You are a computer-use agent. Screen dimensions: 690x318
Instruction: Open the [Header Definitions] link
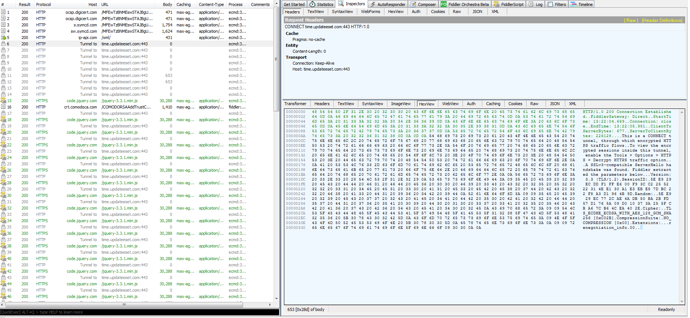(662, 20)
